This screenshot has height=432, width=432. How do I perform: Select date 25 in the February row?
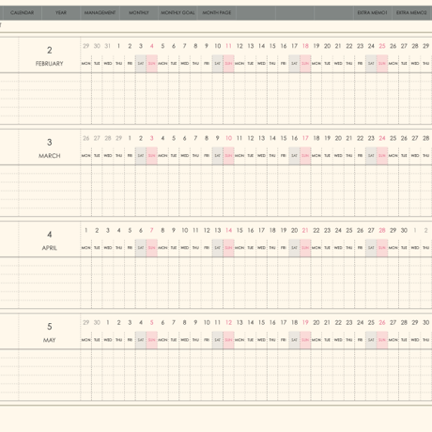[382, 46]
